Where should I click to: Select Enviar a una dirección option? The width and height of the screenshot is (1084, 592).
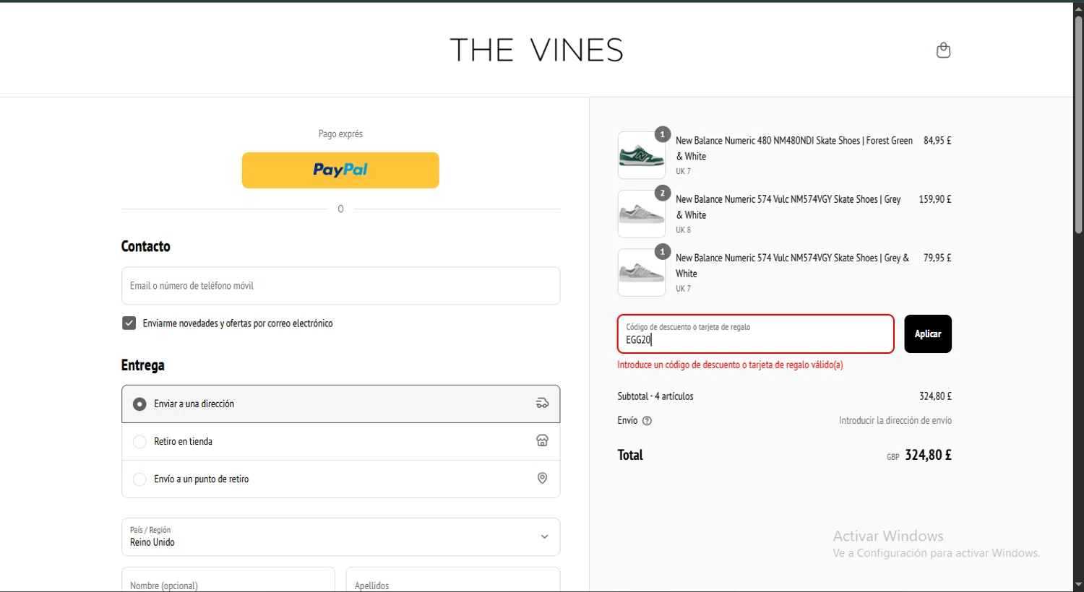[340, 404]
